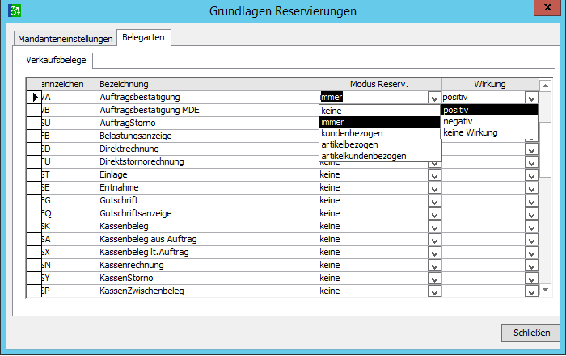The image size is (566, 356).
Task: Expand the Modus dropdown for the Kassenbeleg row
Action: coord(434,227)
